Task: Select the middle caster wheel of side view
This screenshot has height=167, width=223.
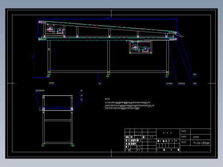Action: 108,76
